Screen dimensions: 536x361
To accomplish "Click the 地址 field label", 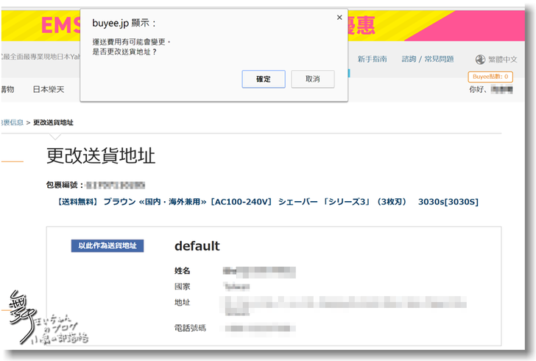I will pos(182,302).
